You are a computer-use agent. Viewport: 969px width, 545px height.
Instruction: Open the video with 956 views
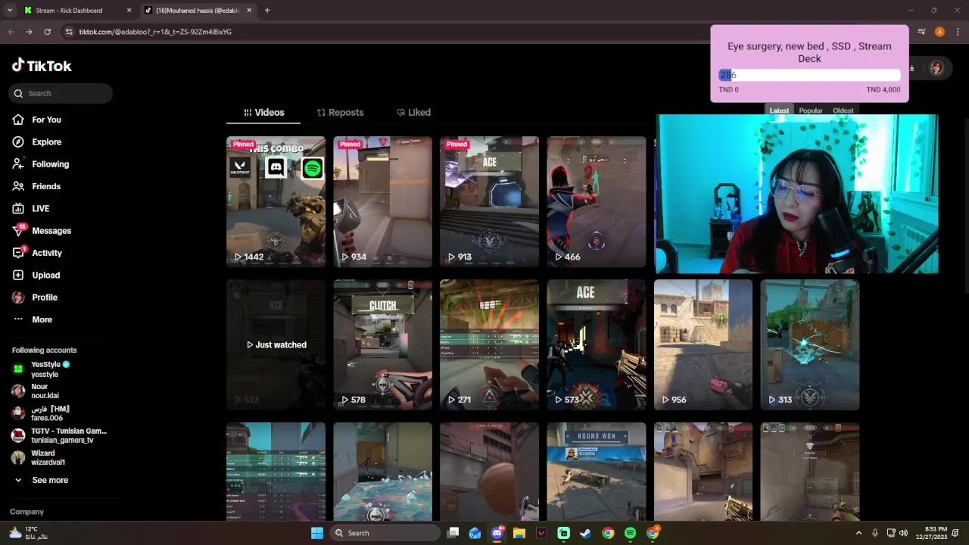703,344
